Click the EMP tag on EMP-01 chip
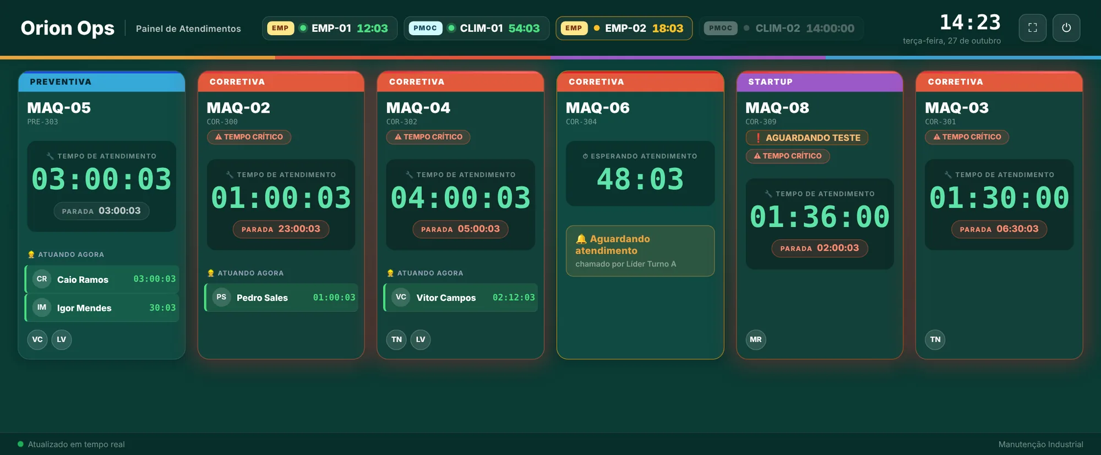The width and height of the screenshot is (1101, 455). [280, 28]
